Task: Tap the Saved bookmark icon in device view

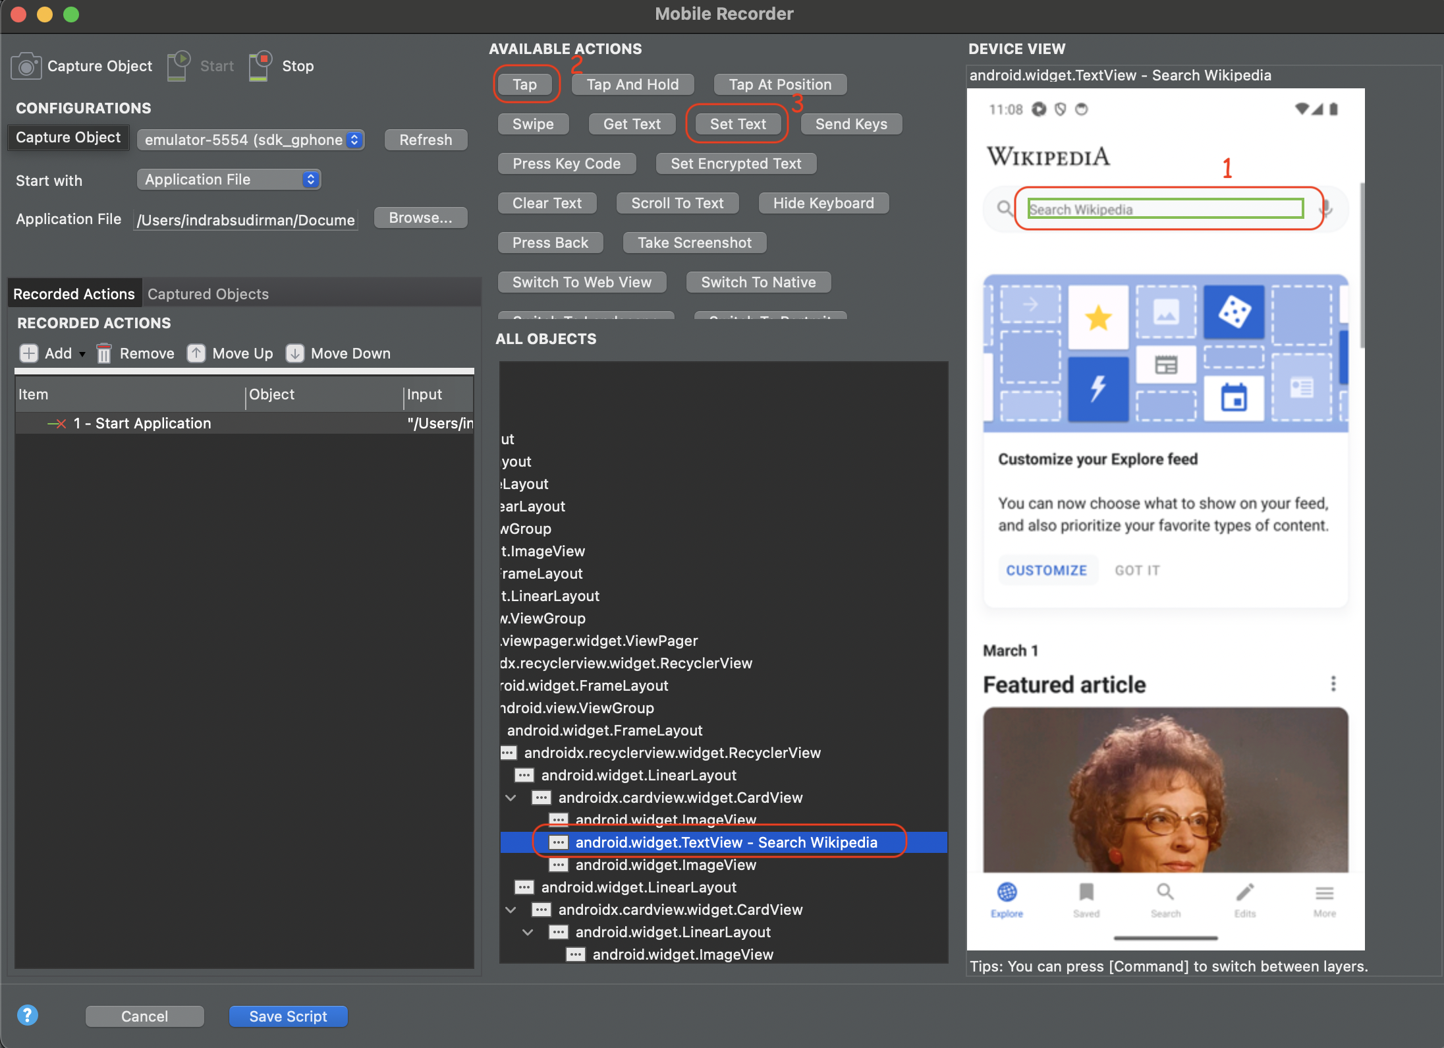Action: (x=1086, y=893)
